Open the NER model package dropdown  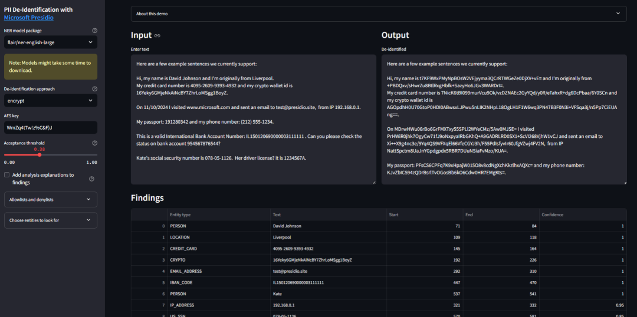[50, 42]
